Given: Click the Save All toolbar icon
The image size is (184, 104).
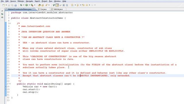Looking at the screenshot, I should (12, 5).
